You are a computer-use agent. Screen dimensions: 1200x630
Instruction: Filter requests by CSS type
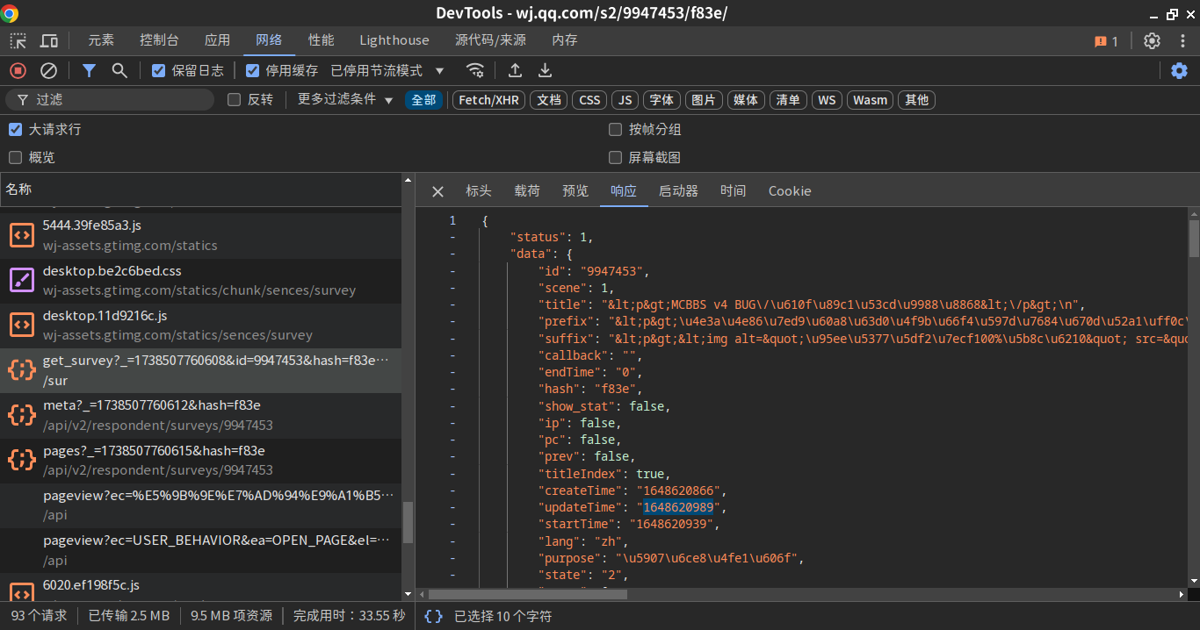point(590,100)
